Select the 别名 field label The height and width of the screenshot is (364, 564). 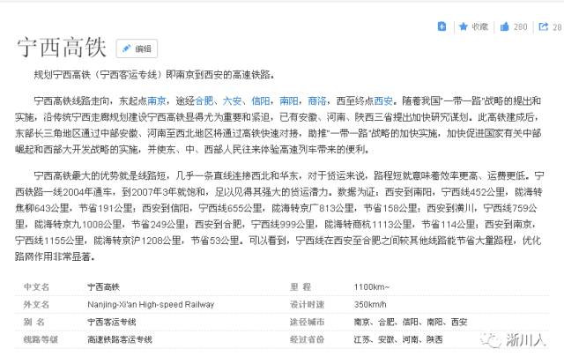click(x=34, y=322)
